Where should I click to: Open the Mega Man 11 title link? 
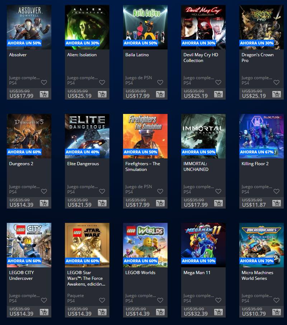click(x=197, y=273)
